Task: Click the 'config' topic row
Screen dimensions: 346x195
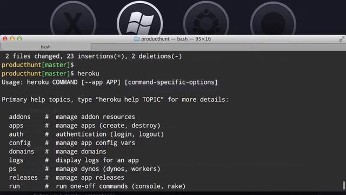Action: click(72, 143)
